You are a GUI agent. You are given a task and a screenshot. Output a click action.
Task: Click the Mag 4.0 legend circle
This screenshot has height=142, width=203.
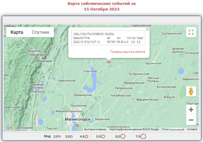click(87, 136)
